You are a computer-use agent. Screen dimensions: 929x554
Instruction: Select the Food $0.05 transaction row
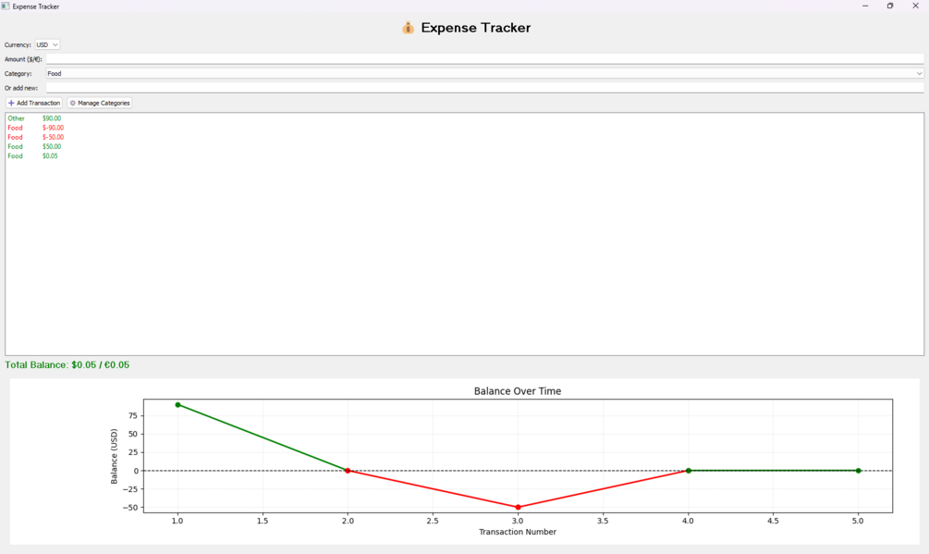[464, 156]
